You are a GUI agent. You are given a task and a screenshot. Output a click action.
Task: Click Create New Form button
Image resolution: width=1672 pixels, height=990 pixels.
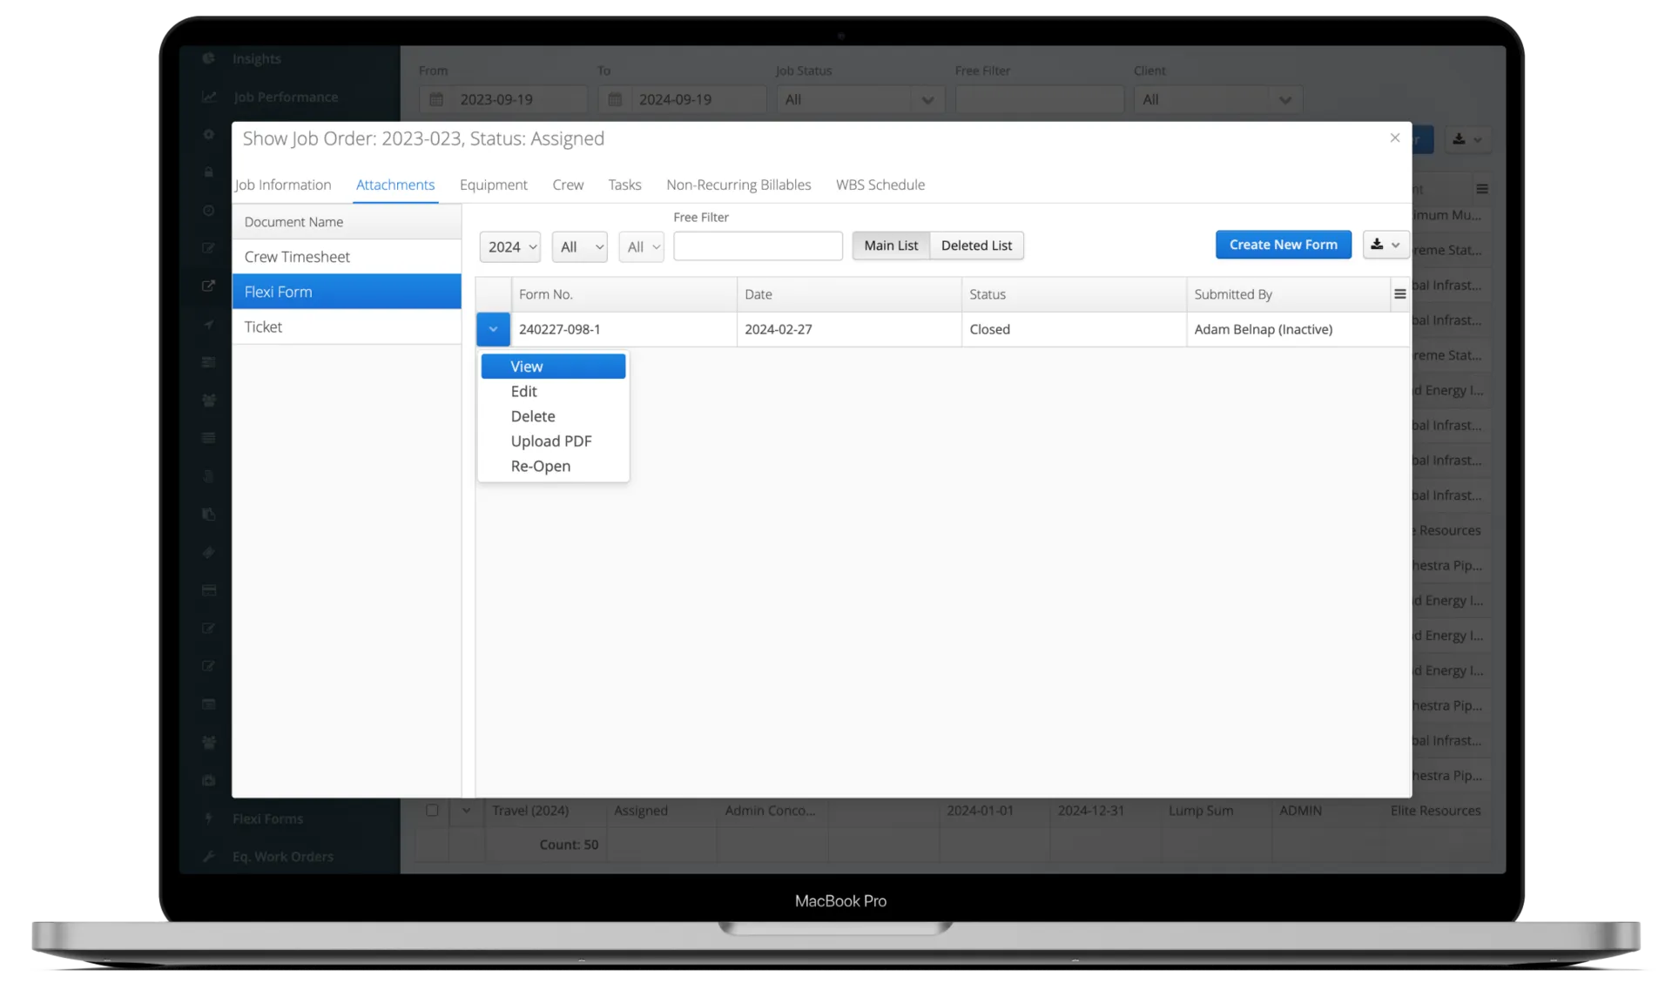(x=1283, y=245)
